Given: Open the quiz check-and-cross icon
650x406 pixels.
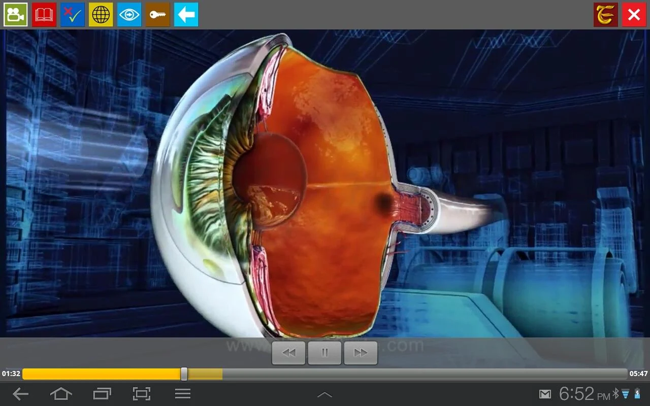Looking at the screenshot, I should pyautogui.click(x=73, y=15).
